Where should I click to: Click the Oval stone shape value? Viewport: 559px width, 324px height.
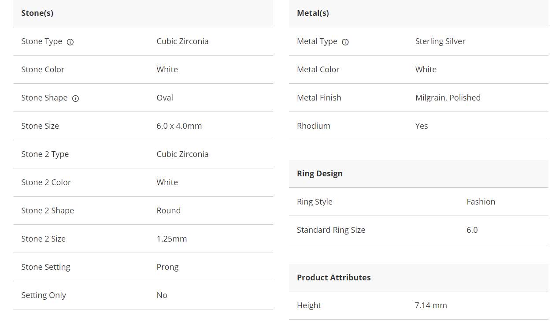[165, 98]
